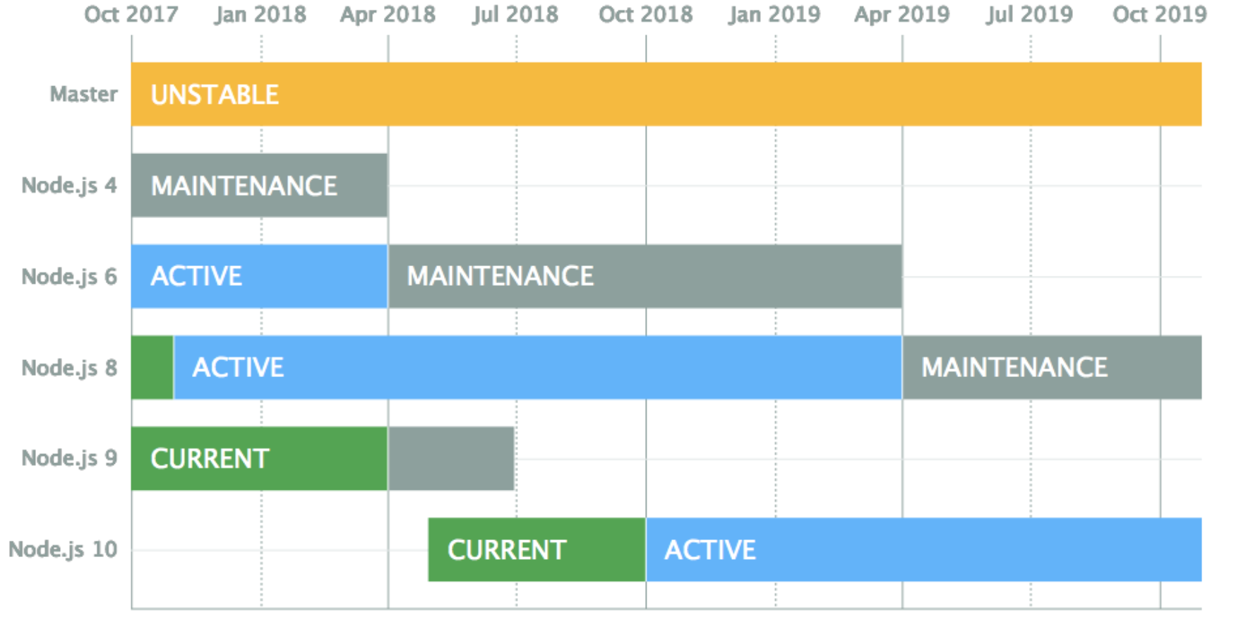Click the Node.js 10 row label

pyautogui.click(x=63, y=550)
